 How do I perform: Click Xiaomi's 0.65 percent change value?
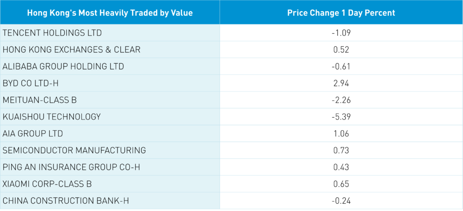(341, 184)
